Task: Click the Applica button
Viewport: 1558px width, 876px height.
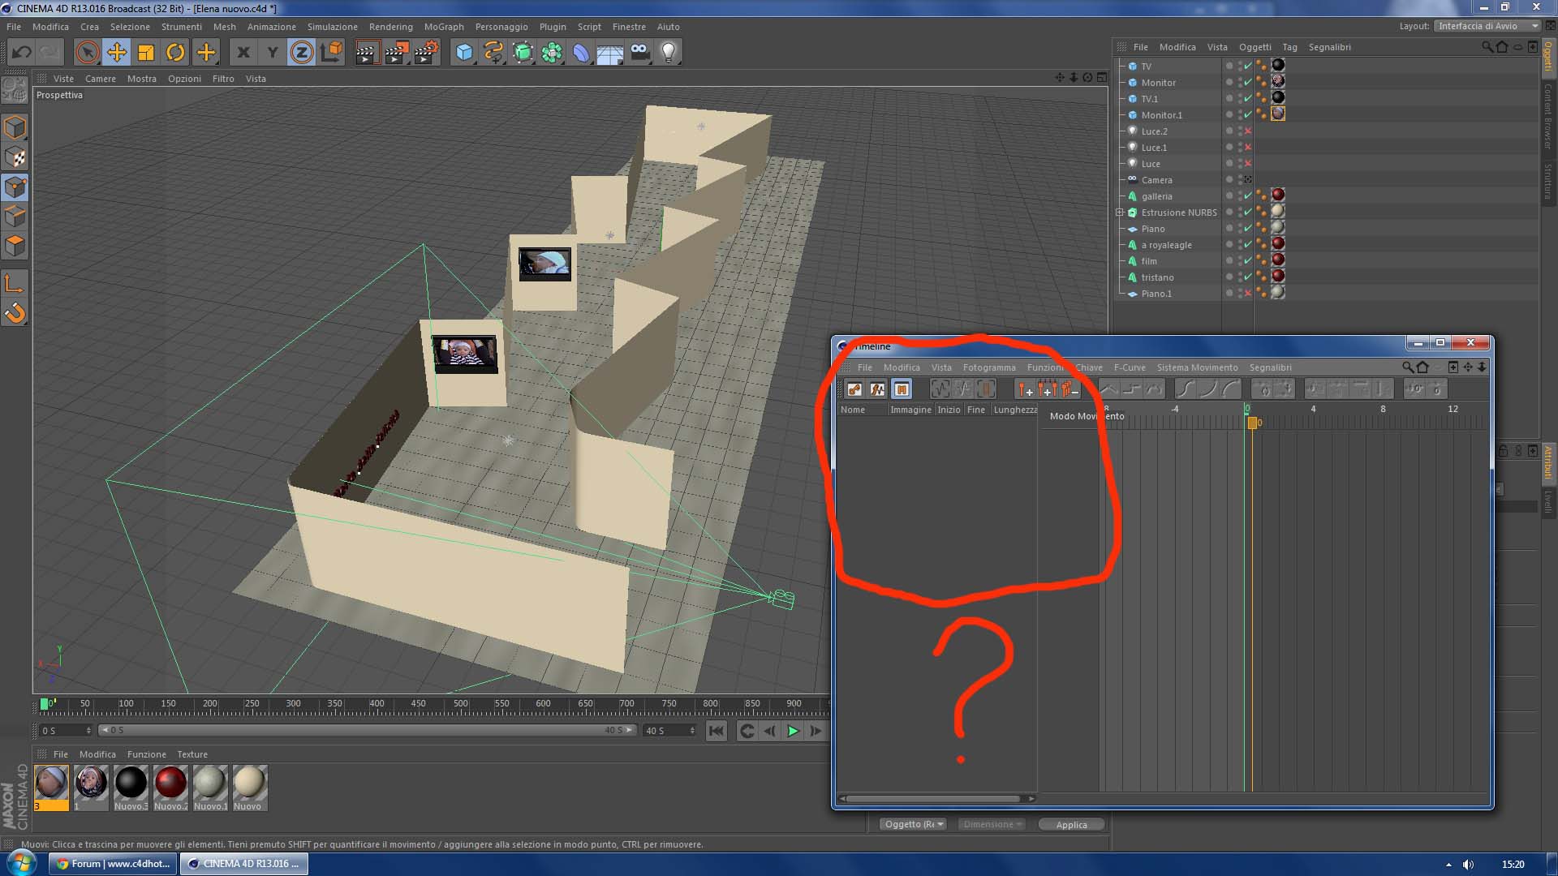Action: point(1071,824)
